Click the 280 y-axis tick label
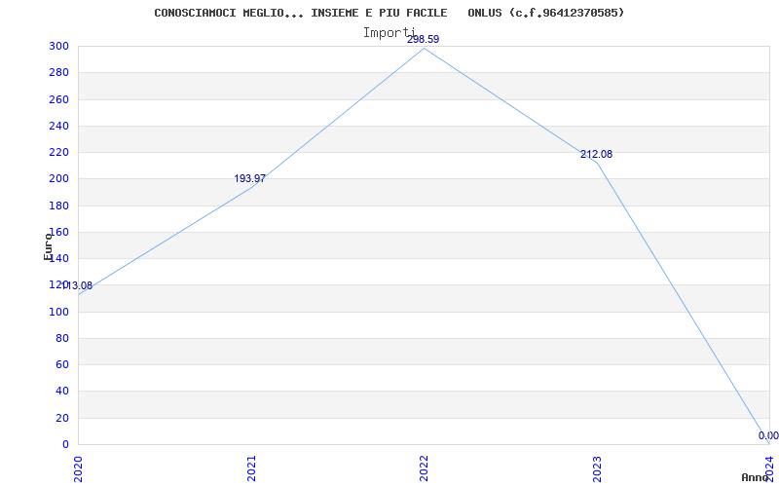Image resolution: width=779 pixels, height=487 pixels. pos(58,72)
